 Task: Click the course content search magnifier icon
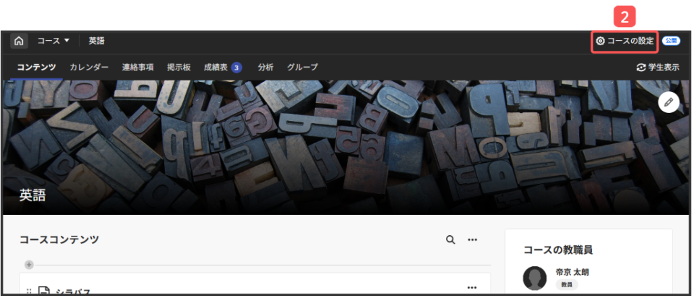[450, 240]
